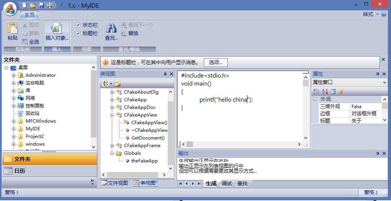Click the Select All (全选) icon
The image size is (391, 201).
tap(25, 42)
